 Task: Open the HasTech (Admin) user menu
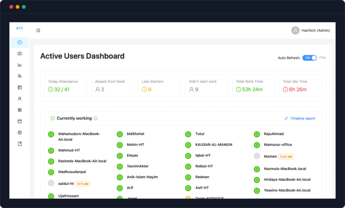point(310,31)
